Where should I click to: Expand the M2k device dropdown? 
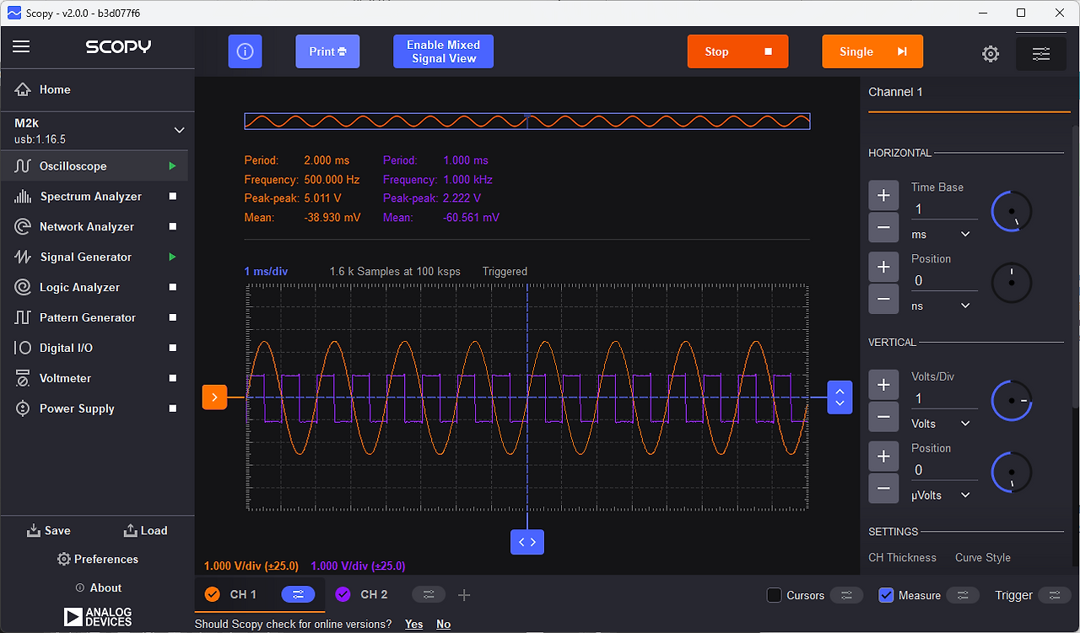pyautogui.click(x=179, y=130)
